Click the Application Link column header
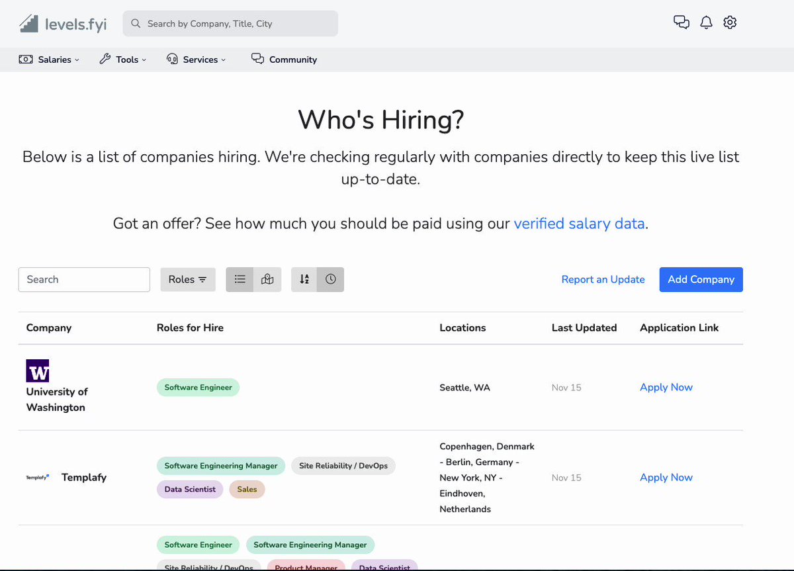The width and height of the screenshot is (794, 571). point(680,328)
